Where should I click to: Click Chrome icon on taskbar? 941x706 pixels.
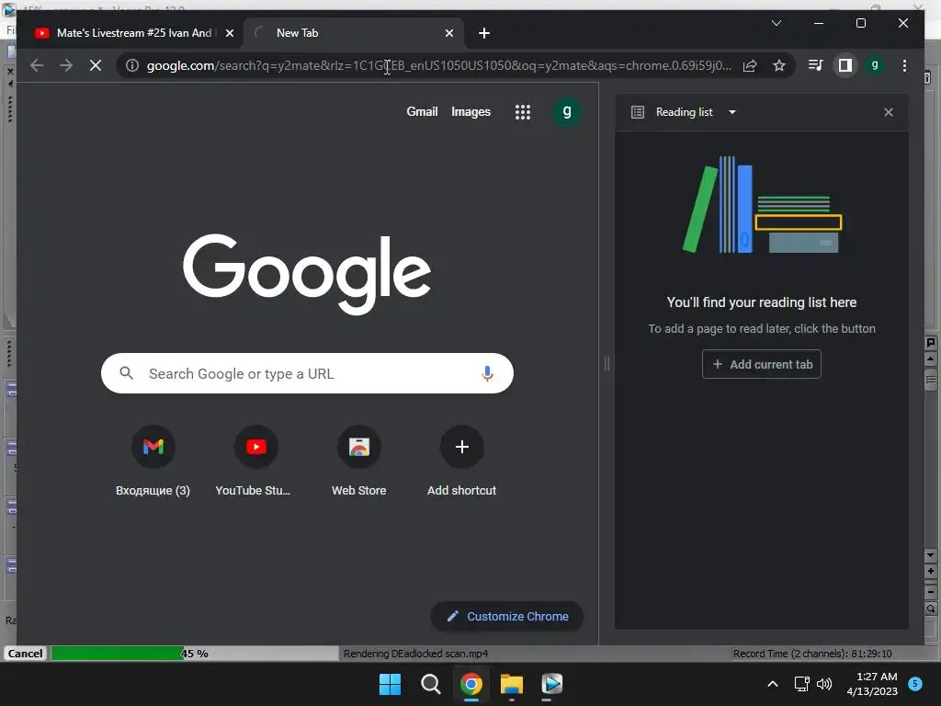point(471,684)
